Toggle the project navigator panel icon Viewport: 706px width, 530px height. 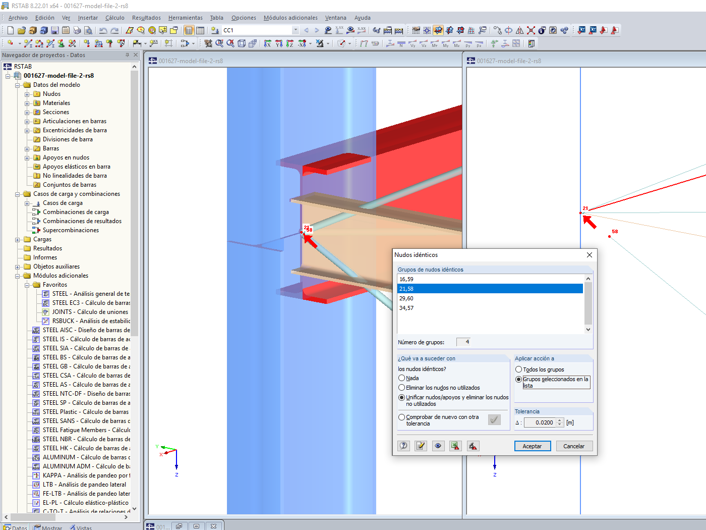(x=189, y=30)
